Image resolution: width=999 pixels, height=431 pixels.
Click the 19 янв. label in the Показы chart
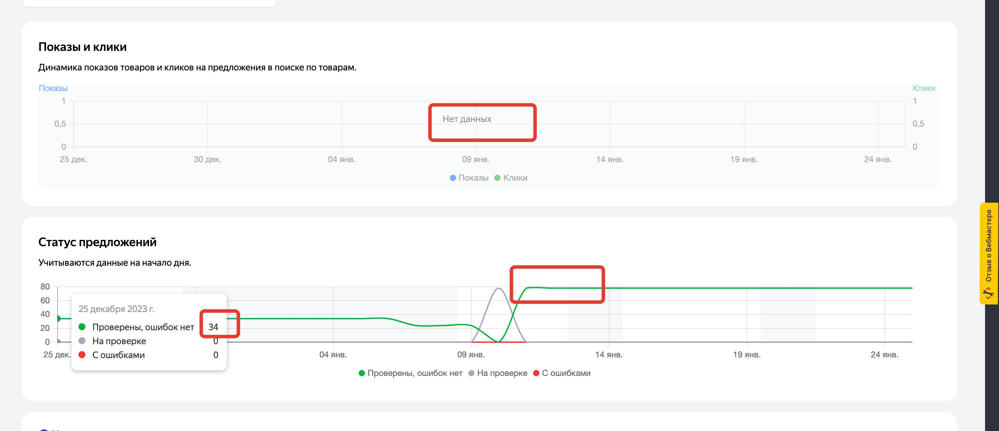click(x=744, y=159)
